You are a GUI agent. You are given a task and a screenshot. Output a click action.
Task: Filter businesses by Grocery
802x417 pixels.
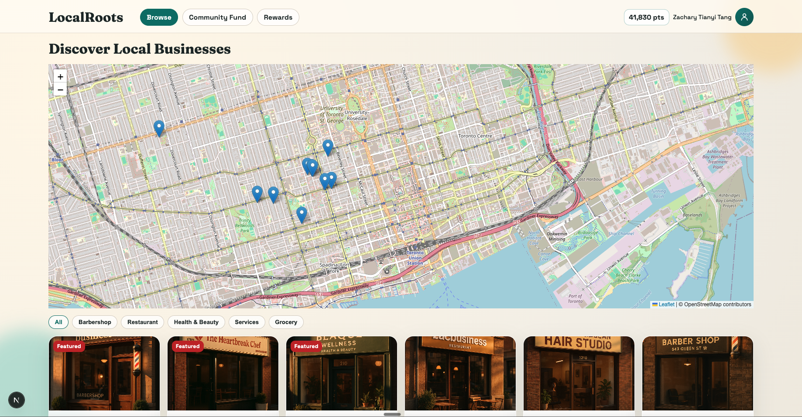pyautogui.click(x=286, y=322)
